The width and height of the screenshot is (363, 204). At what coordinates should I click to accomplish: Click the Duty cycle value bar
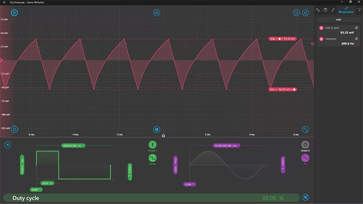pos(151,198)
